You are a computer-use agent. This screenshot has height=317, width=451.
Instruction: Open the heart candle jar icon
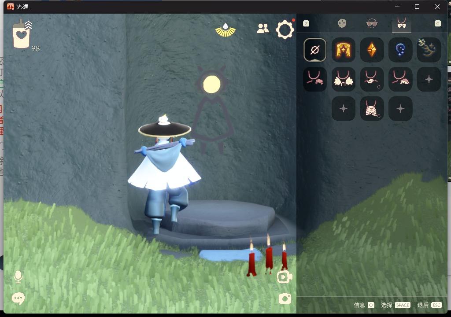[x=22, y=34]
